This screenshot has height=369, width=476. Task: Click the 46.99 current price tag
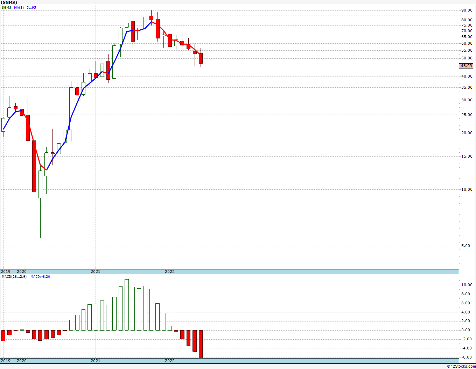pos(467,66)
